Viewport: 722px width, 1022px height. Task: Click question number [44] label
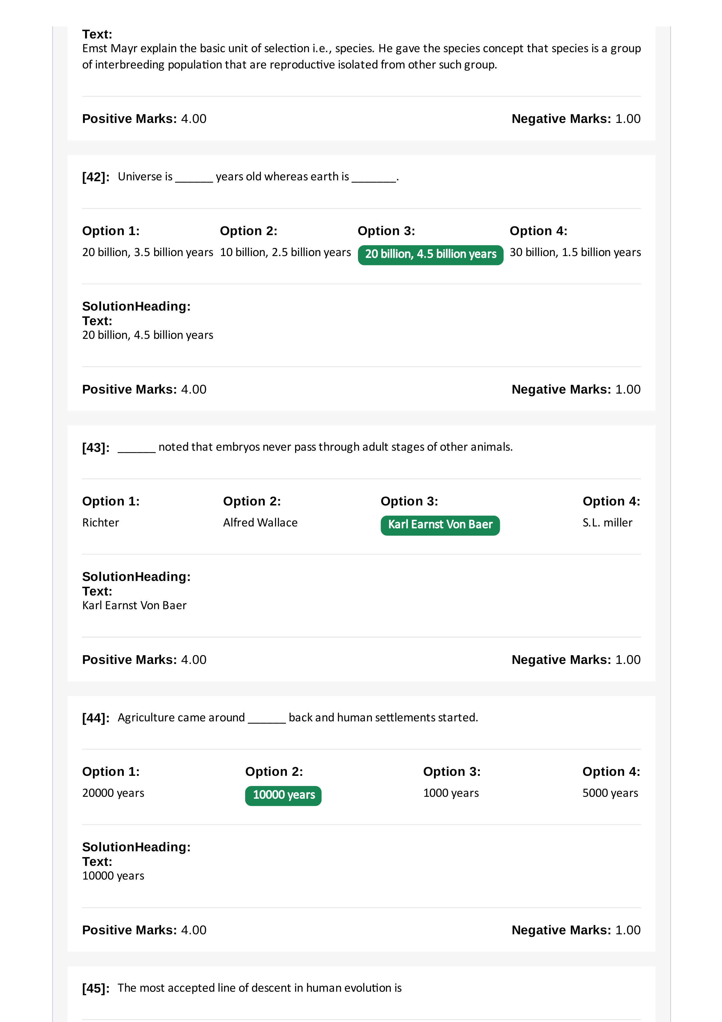pos(96,718)
